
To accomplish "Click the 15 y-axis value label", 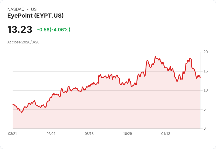I will pyautogui.click(x=206, y=71).
